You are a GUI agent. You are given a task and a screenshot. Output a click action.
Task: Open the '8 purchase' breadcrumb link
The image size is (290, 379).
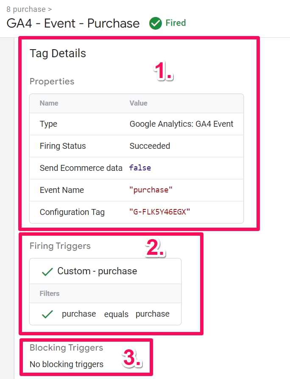pos(26,9)
